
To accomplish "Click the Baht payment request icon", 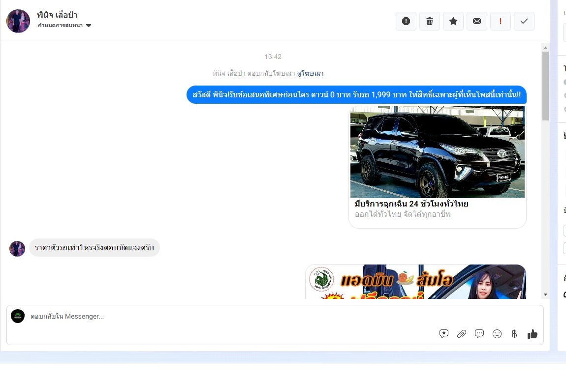I will [514, 334].
